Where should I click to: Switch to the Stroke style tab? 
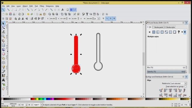(x=169, y=27)
